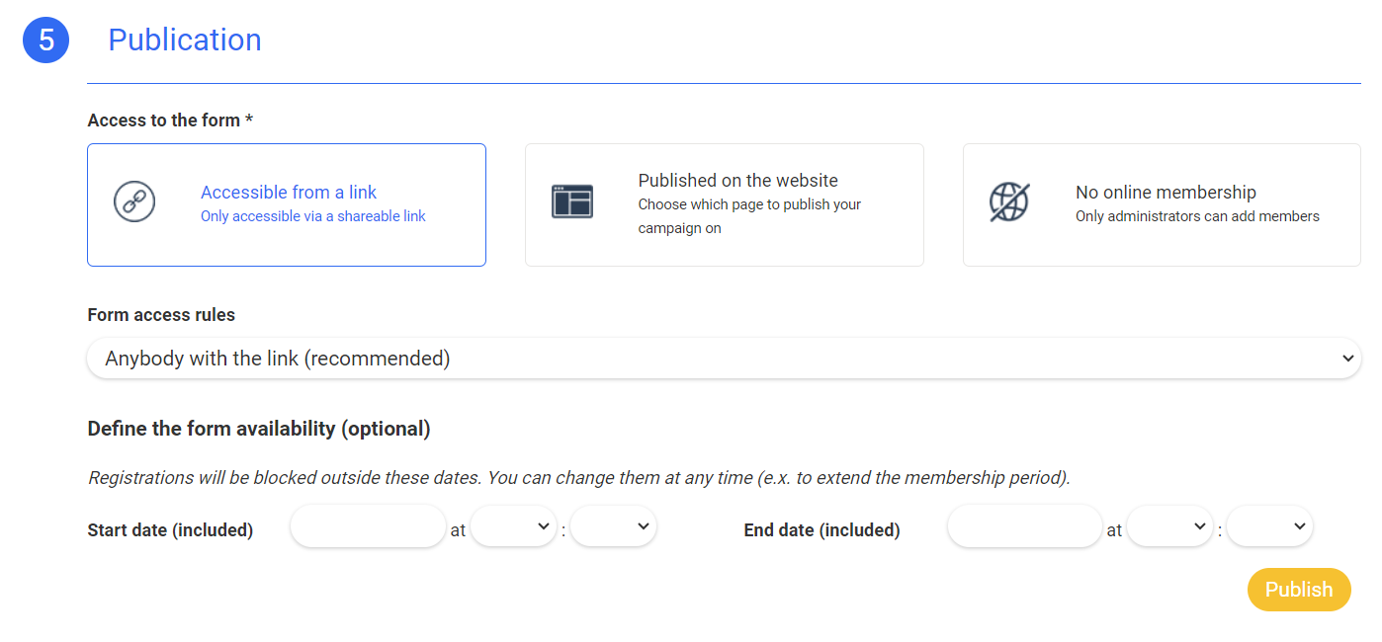
Task: Select the 'Accessible from a link' option title
Action: coord(289,193)
